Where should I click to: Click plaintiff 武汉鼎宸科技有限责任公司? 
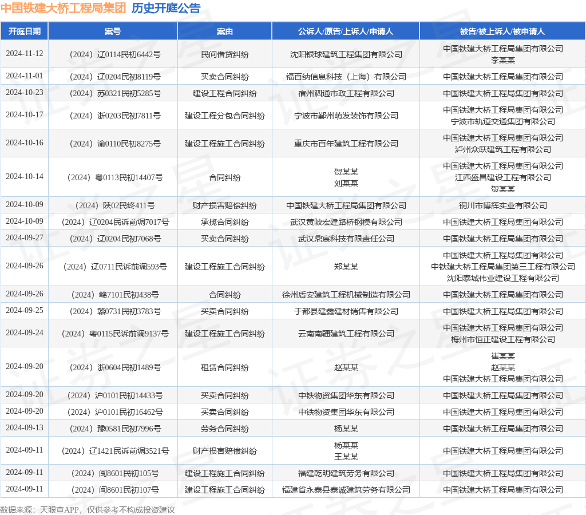point(346,239)
